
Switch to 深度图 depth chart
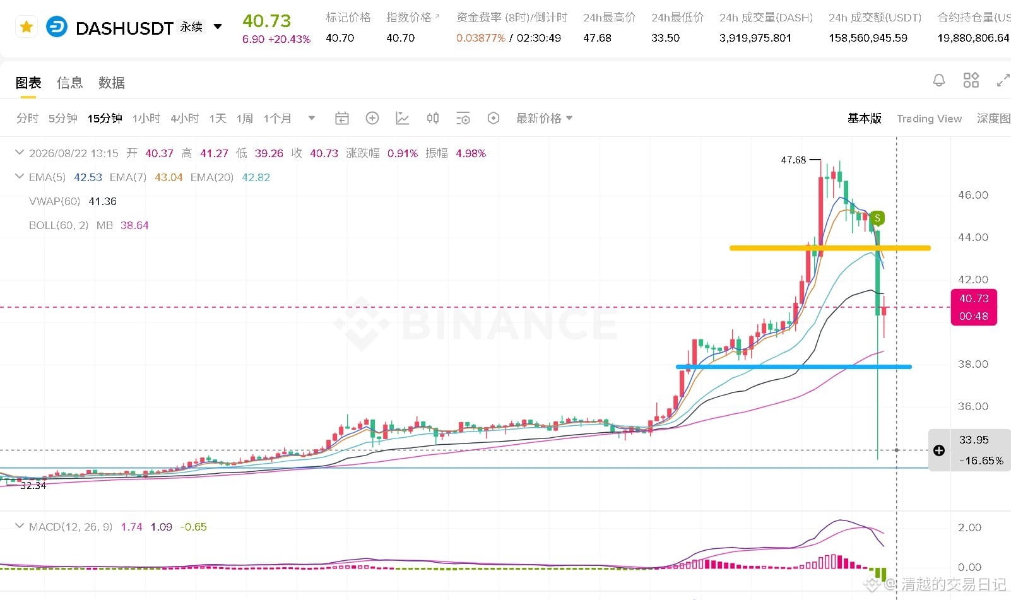tap(993, 118)
